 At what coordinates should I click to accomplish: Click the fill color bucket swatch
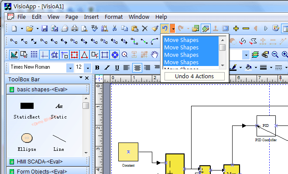248,67
